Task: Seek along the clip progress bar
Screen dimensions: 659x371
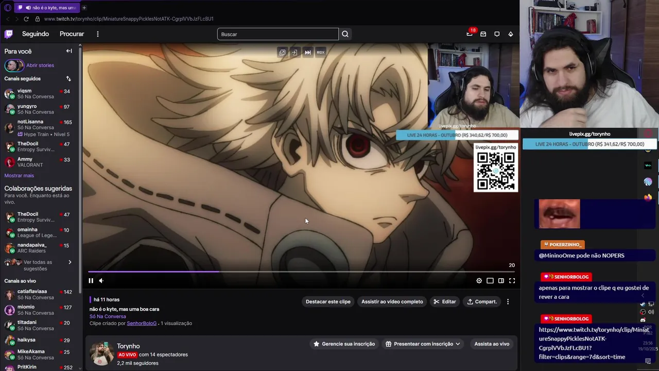Action: (301, 272)
